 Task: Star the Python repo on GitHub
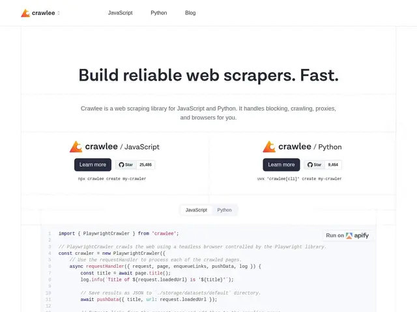tap(314, 164)
